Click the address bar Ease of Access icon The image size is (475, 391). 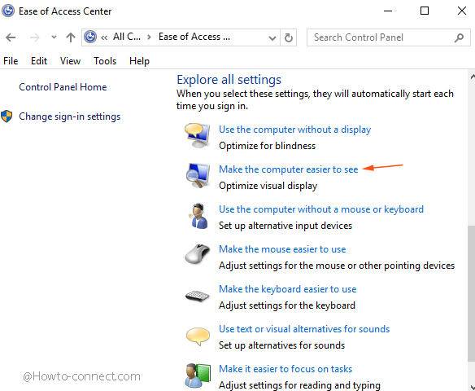tap(90, 37)
